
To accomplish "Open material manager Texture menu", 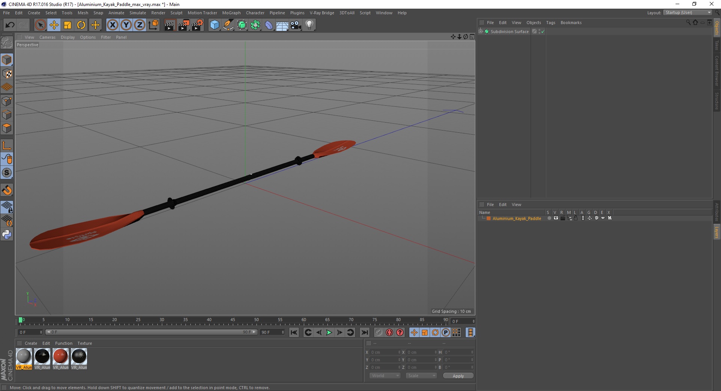I will pos(84,343).
